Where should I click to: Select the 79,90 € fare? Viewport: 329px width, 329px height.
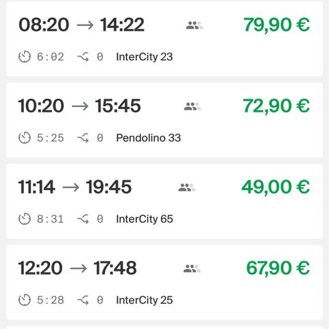point(277,25)
